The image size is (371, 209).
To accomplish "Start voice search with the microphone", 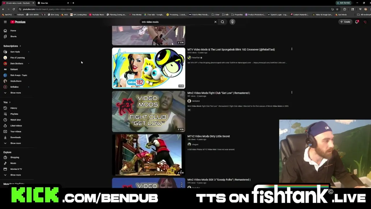I will click(x=232, y=22).
